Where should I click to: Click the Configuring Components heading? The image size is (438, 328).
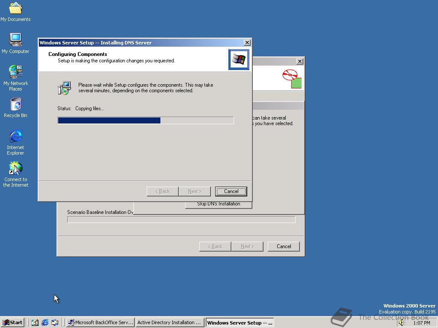coord(78,54)
